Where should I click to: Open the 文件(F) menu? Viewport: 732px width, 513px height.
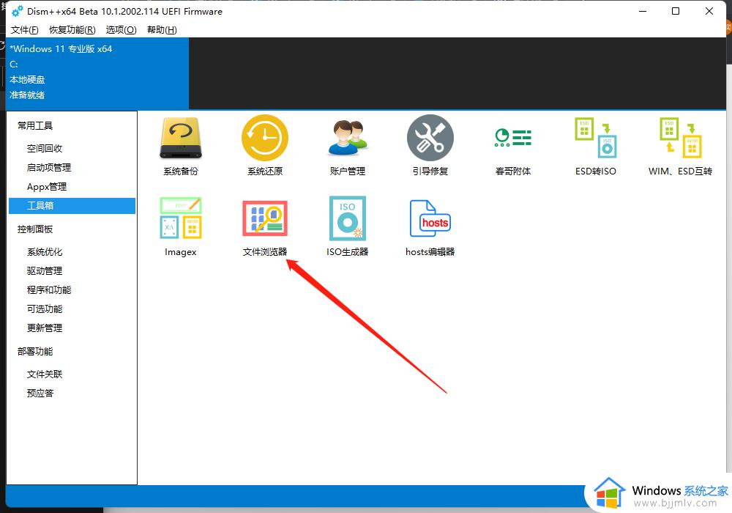click(25, 30)
